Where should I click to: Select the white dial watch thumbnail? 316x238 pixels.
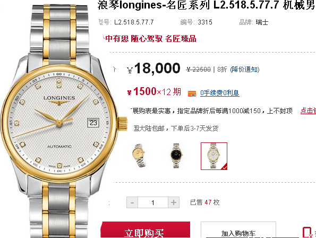pos(214,156)
